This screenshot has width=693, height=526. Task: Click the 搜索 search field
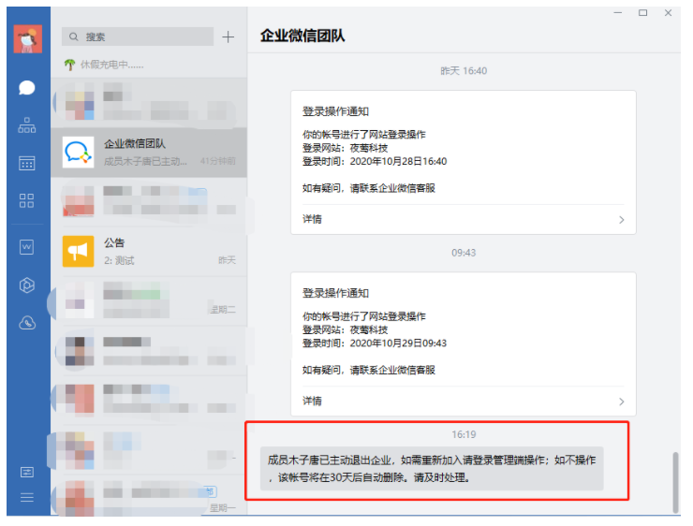138,37
